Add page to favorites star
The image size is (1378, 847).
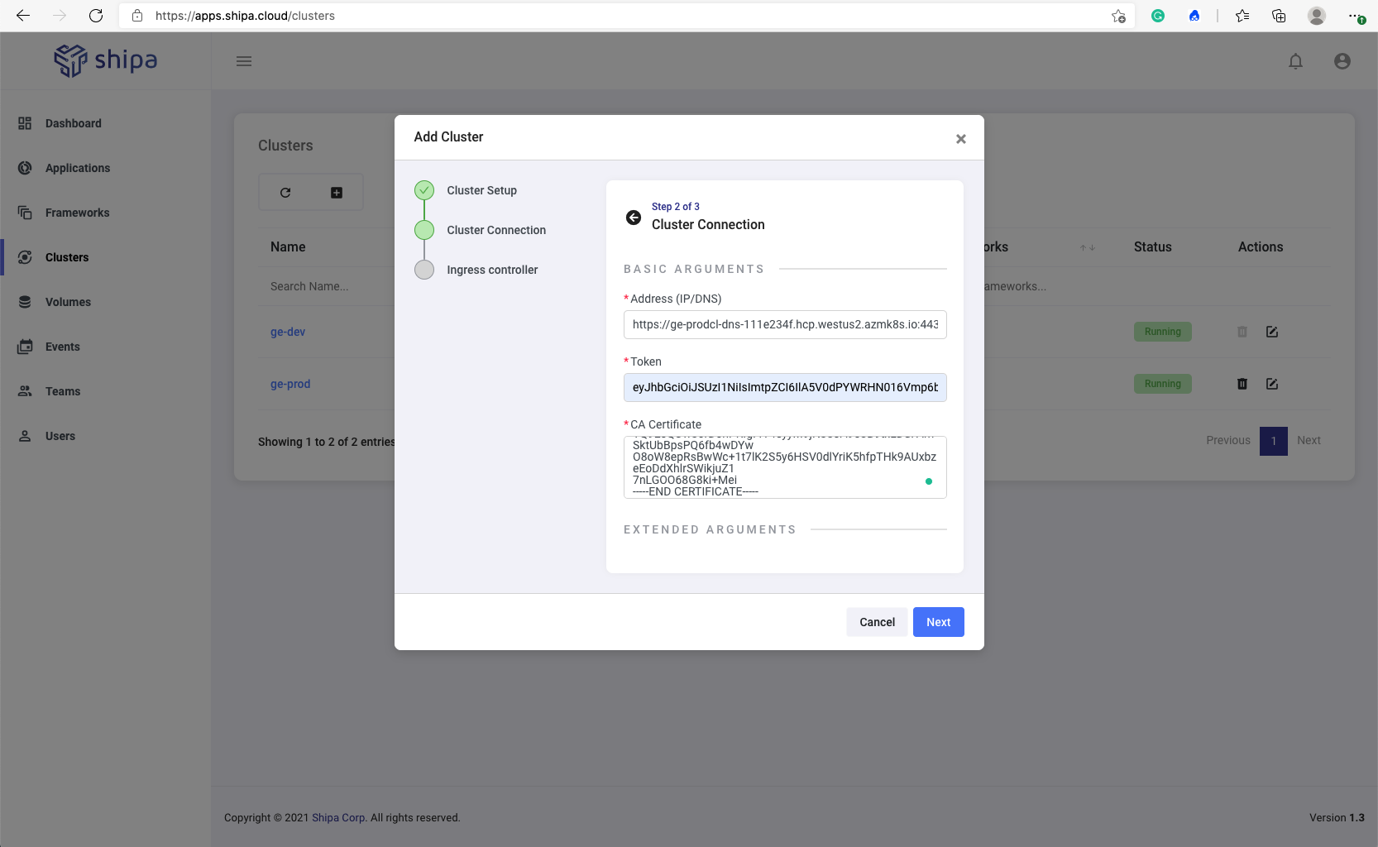(x=1118, y=16)
